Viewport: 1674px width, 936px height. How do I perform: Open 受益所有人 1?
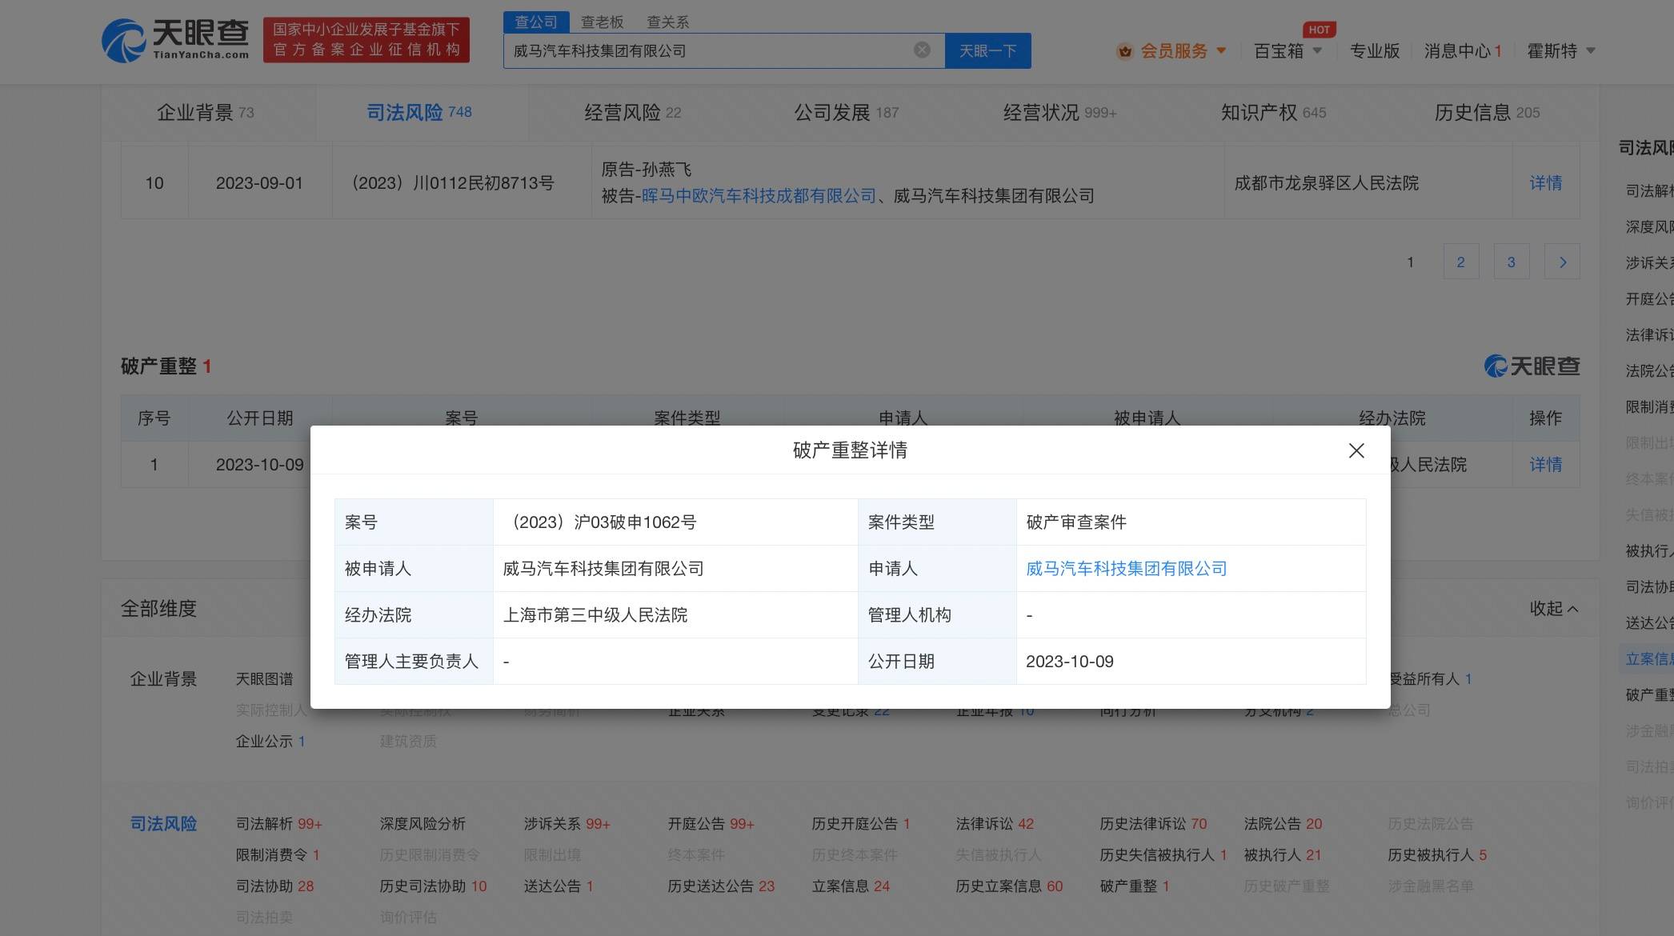pos(1430,679)
